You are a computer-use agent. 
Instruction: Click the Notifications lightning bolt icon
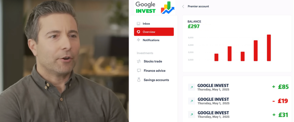139,40
